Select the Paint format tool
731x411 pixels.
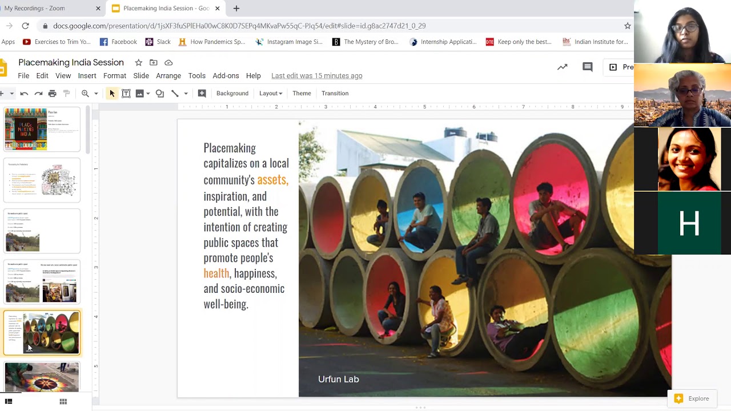[x=66, y=94]
